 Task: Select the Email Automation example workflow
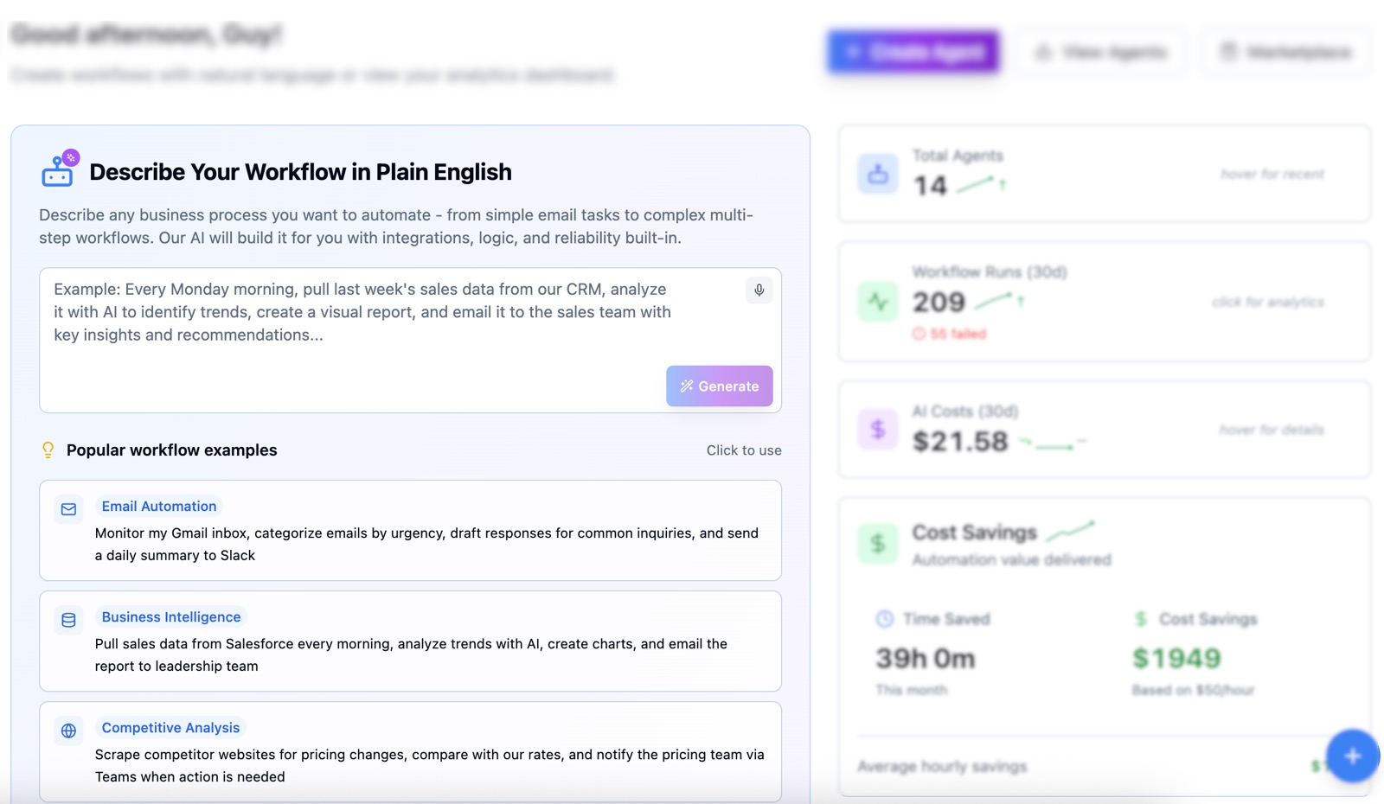[x=410, y=530]
